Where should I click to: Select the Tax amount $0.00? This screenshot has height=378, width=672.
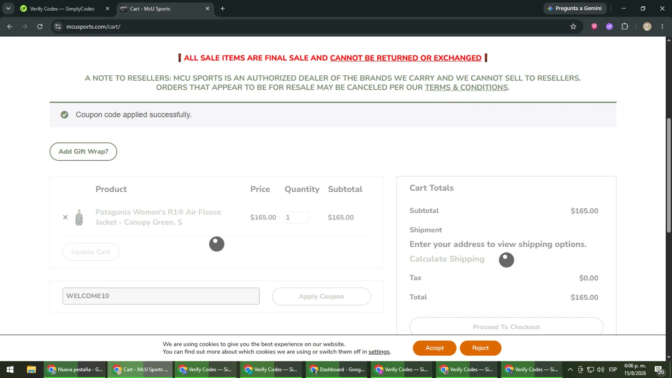589,278
